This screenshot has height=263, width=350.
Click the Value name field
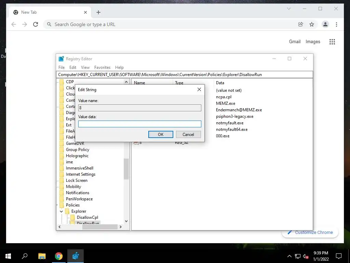140,108
